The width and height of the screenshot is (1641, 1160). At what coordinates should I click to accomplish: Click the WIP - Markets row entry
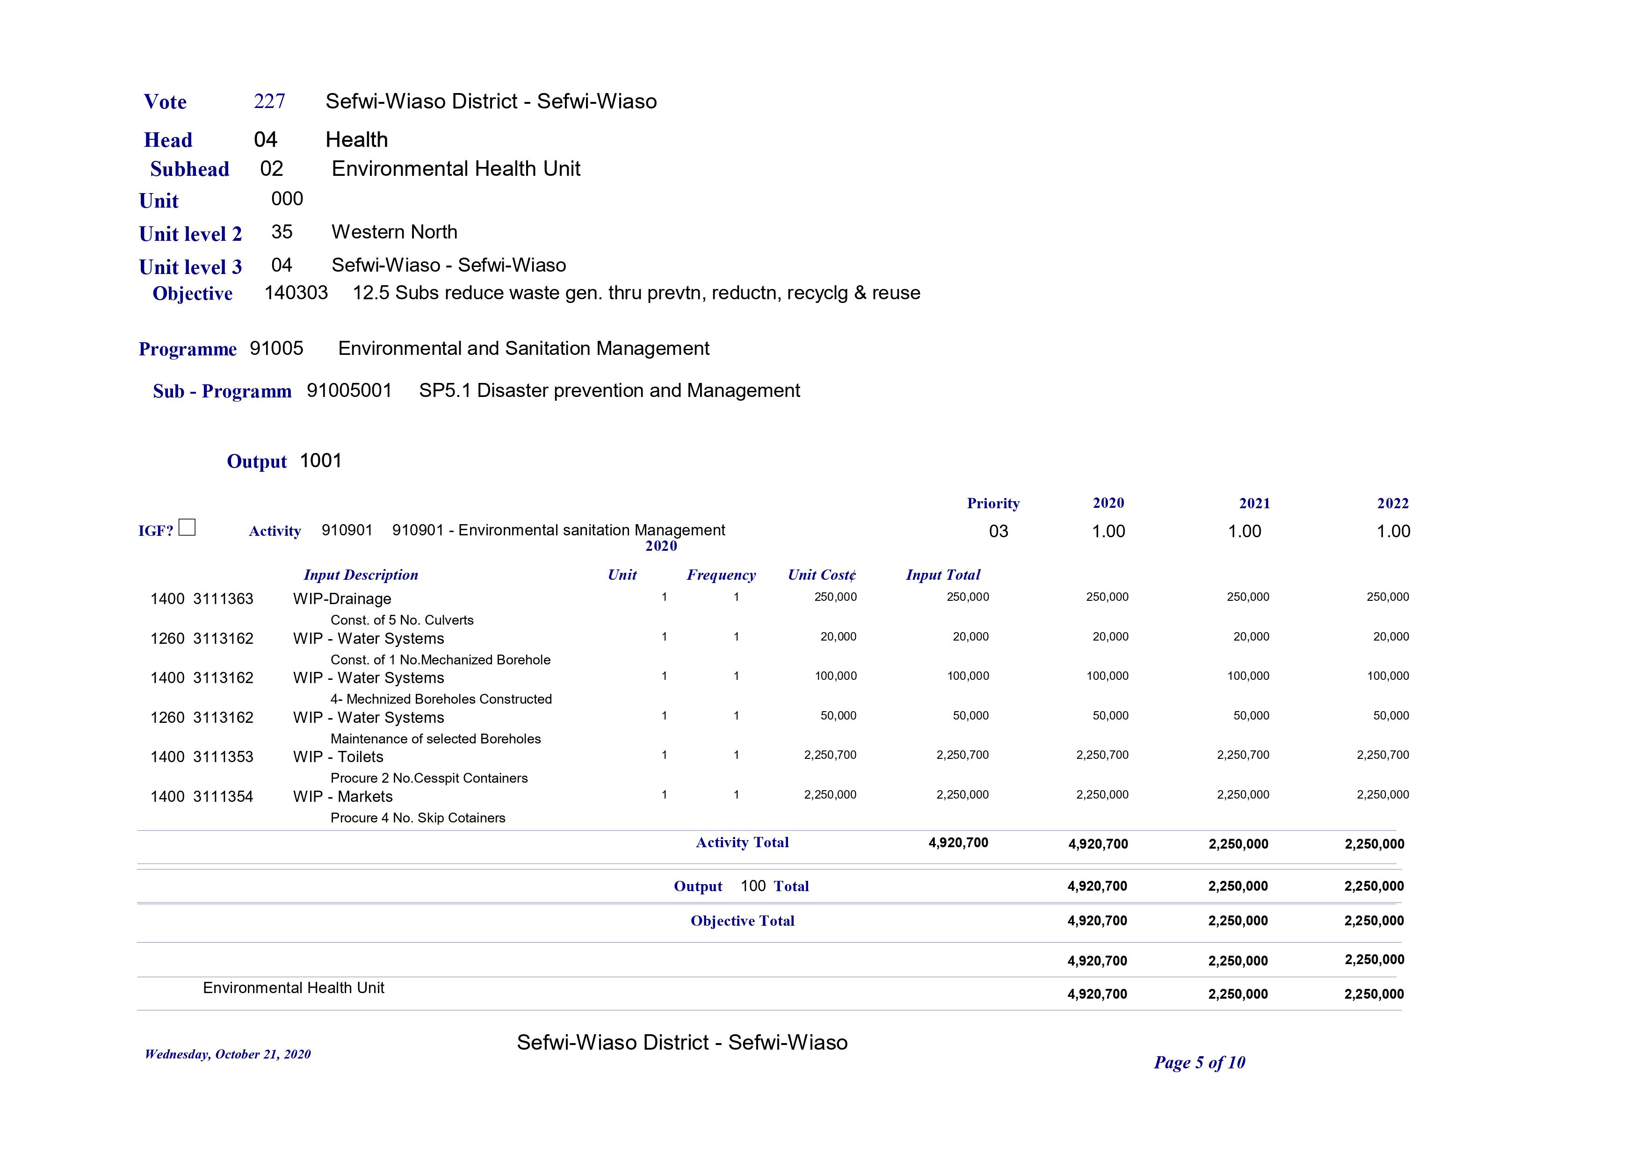pos(342,797)
